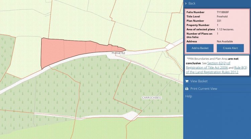Click the plan number value 331
Screen dimensions: 251x139
[x=219, y=21]
